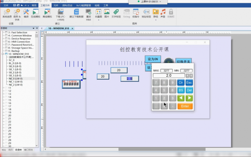Click keypad digit 5 key
Viewport: 251px width, 157px height.
164,90
